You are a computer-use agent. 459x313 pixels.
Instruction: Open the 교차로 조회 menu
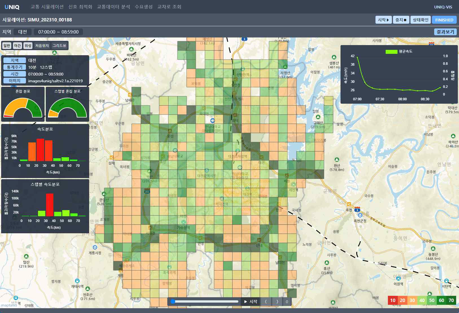169,7
